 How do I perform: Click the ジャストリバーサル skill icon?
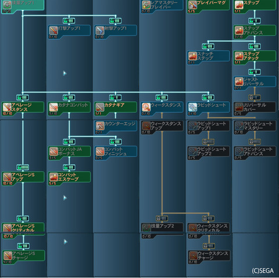point(239,81)
